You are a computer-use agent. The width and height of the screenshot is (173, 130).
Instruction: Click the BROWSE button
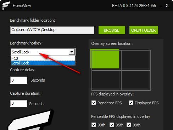112,30
